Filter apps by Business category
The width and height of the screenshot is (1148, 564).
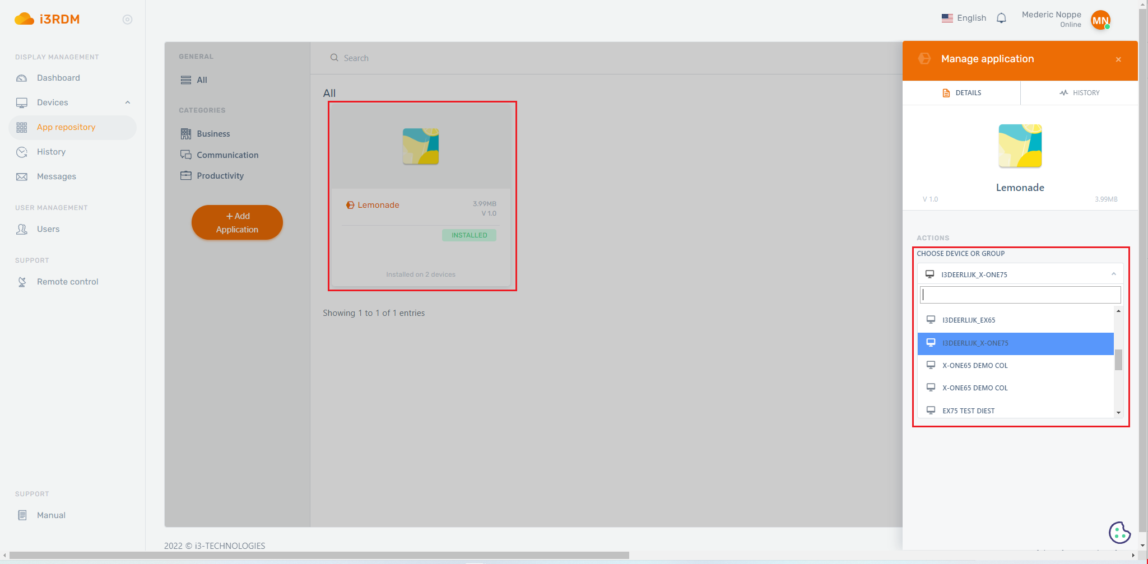click(213, 134)
